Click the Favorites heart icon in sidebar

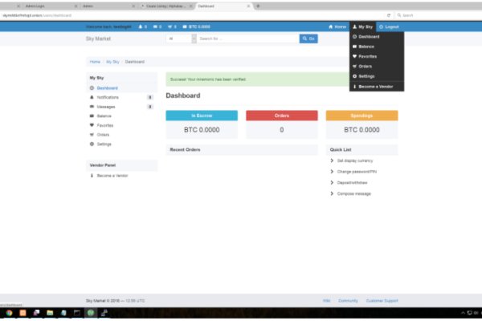[92, 125]
